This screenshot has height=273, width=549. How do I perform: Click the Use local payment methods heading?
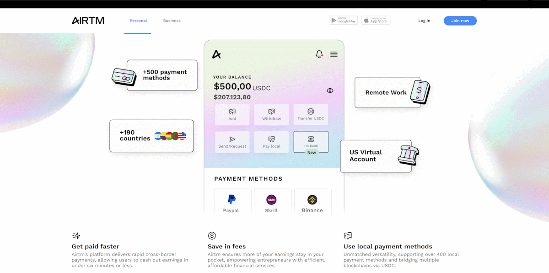pos(388,246)
